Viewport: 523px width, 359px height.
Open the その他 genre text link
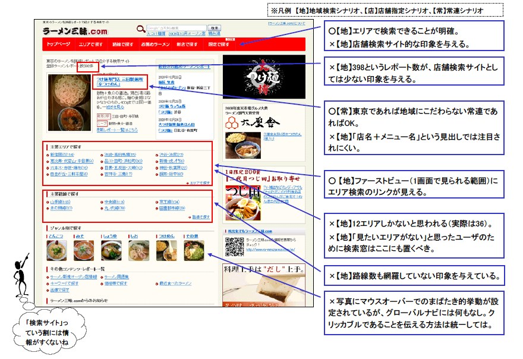(x=192, y=236)
